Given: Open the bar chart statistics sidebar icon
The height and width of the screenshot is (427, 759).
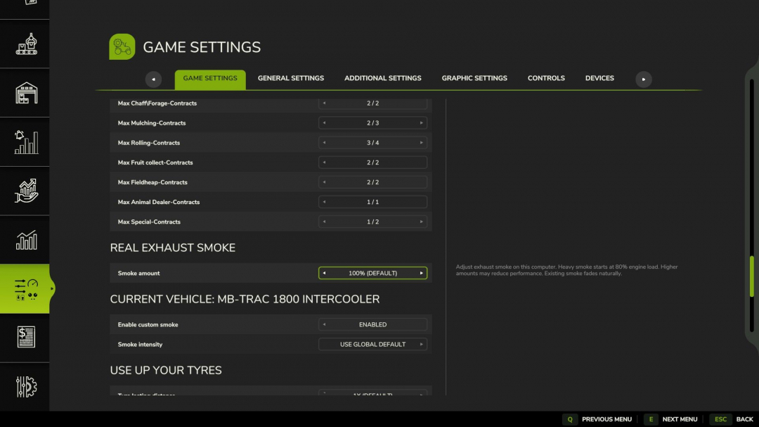Looking at the screenshot, I should (26, 240).
